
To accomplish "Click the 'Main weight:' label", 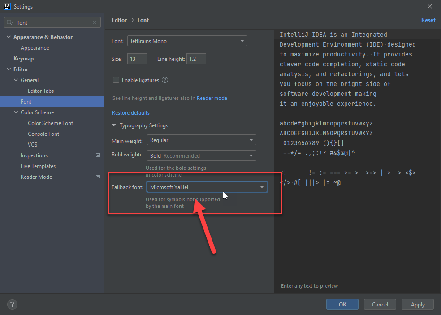I will click(127, 141).
